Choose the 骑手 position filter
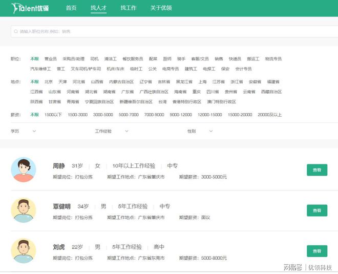Screen dimensions: 338x274 tap(181, 58)
